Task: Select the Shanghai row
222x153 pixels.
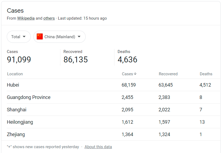Action: coord(17,110)
